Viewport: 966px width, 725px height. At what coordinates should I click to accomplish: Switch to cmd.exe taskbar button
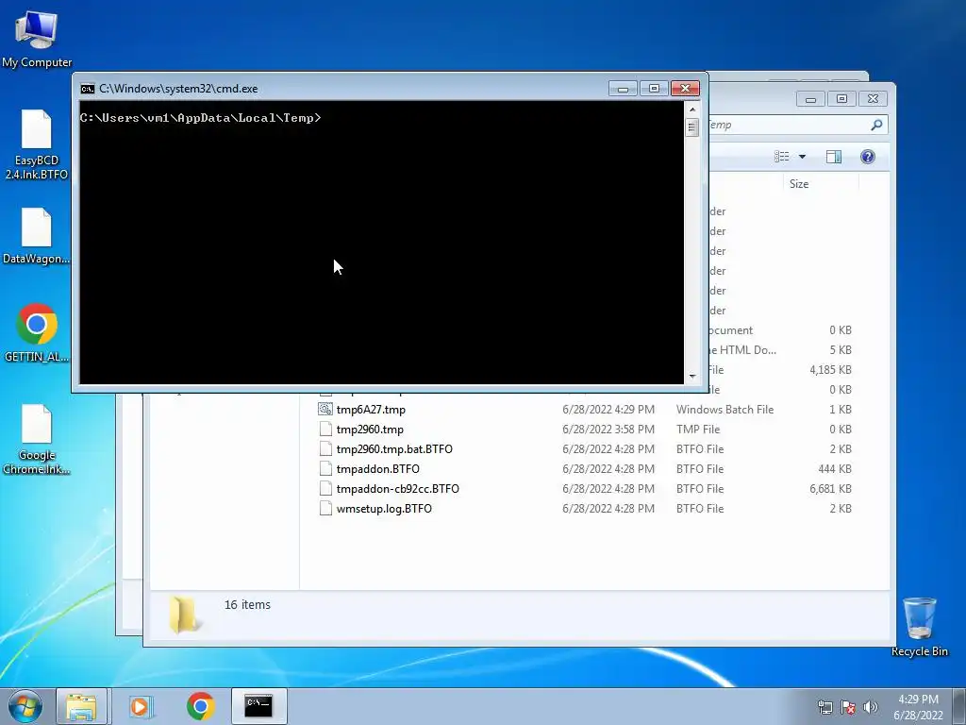pos(258,706)
